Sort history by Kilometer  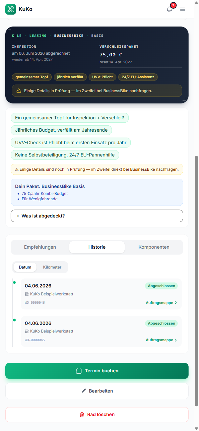coord(52,267)
